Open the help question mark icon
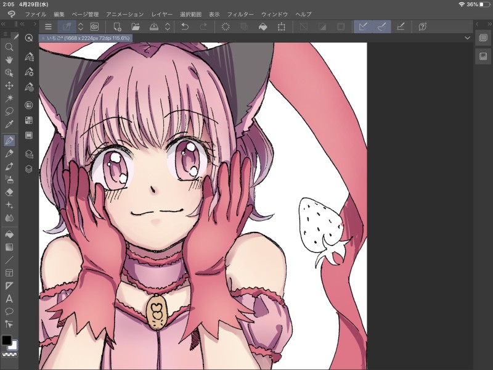Screen dimensions: 493x370 click(423, 27)
